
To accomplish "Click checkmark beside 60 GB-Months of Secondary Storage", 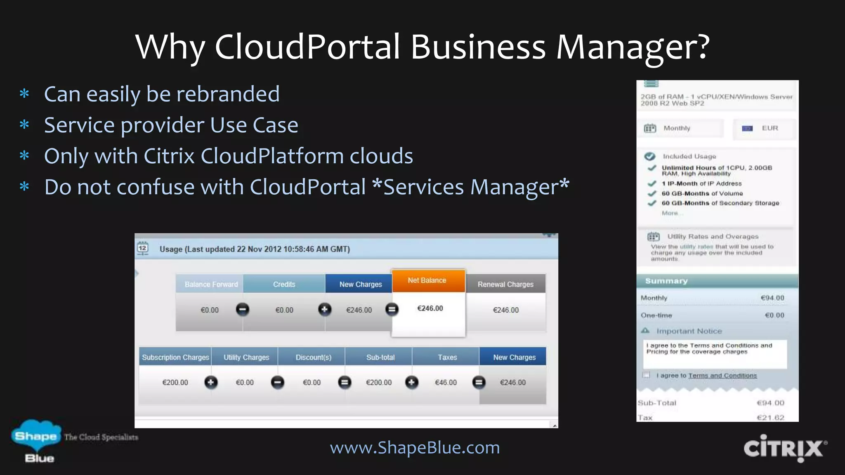I will coord(652,203).
